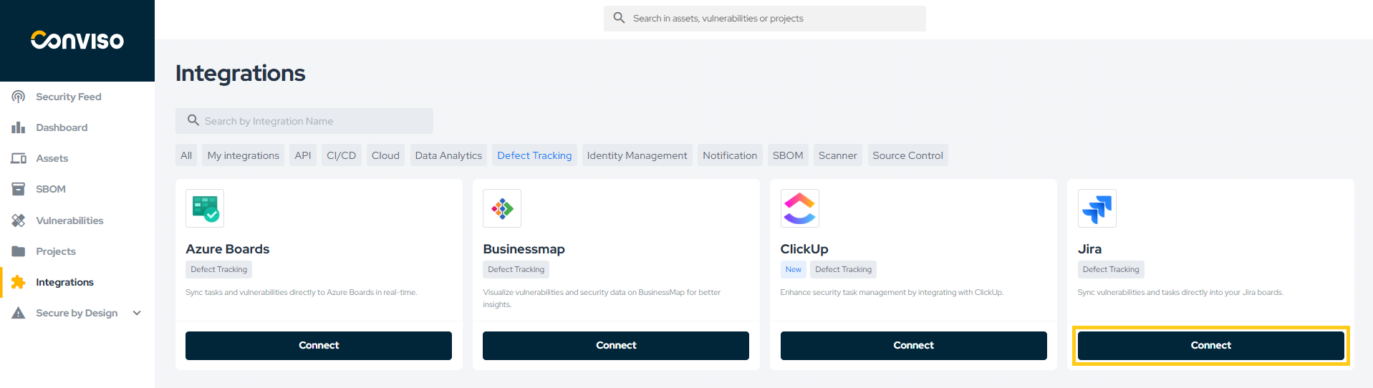Viewport: 1373px width, 388px height.
Task: Open Secure by Design menu
Action: coord(77,313)
